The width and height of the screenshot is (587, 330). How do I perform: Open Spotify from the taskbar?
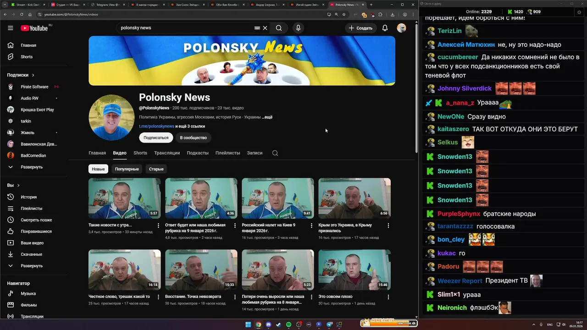pos(288,324)
